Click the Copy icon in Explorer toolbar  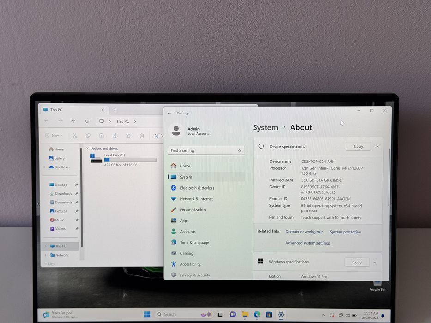[x=88, y=135]
